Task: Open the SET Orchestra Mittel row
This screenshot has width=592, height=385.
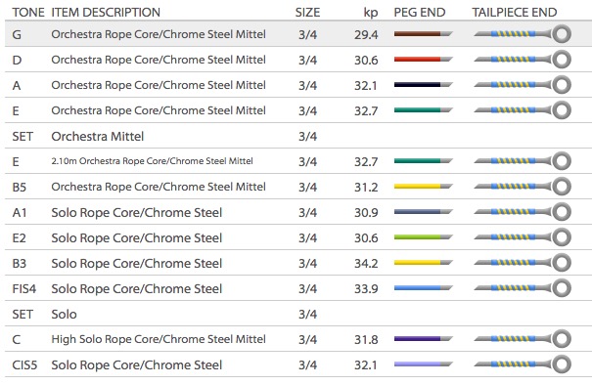Action: click(x=298, y=136)
